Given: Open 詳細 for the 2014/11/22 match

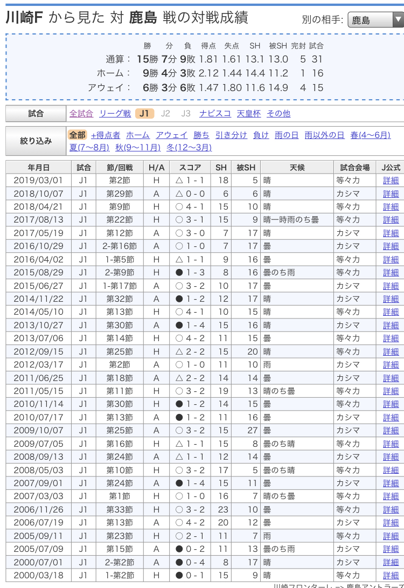Looking at the screenshot, I should click(391, 299).
